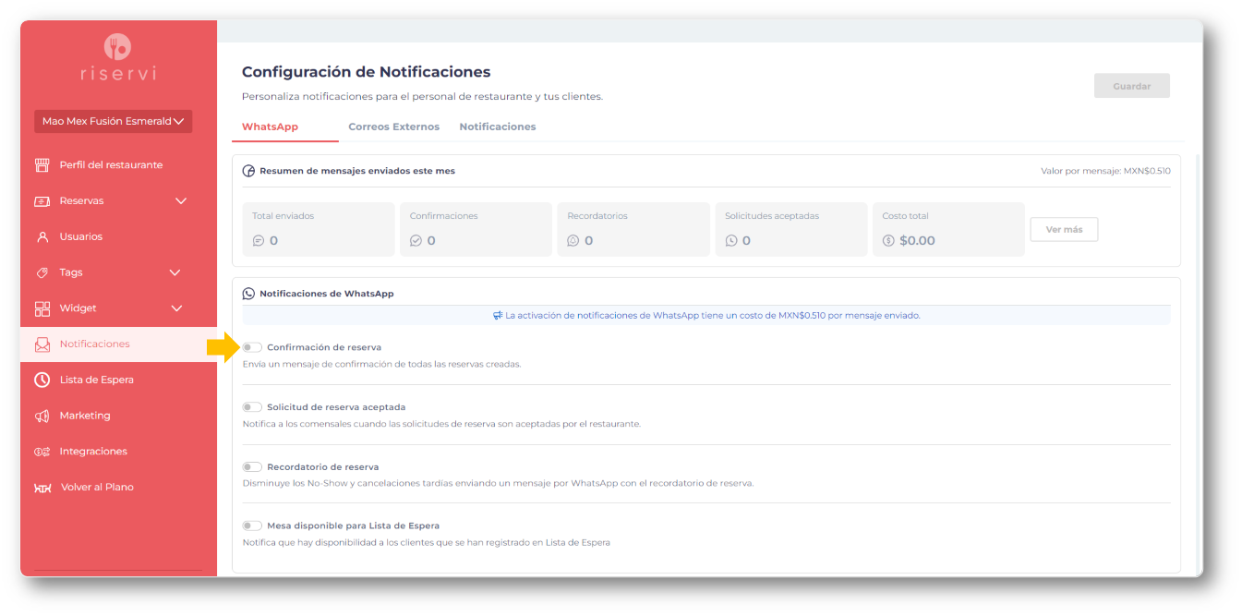Click the 'Disminuye los No-Show' description text
Image resolution: width=1242 pixels, height=616 pixels.
click(498, 483)
